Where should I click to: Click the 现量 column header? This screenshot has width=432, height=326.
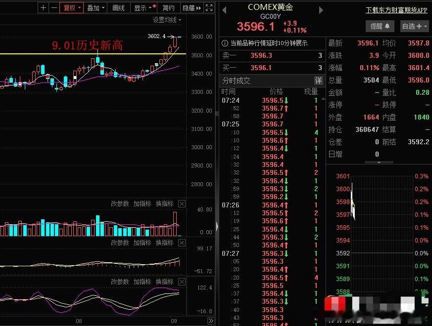tap(311, 91)
